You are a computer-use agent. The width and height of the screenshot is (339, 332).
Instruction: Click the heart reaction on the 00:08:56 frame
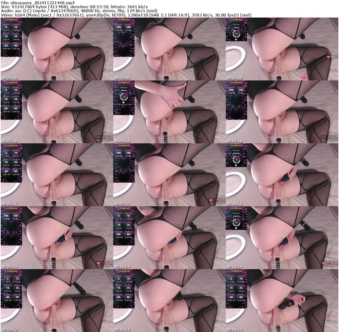click(211, 200)
